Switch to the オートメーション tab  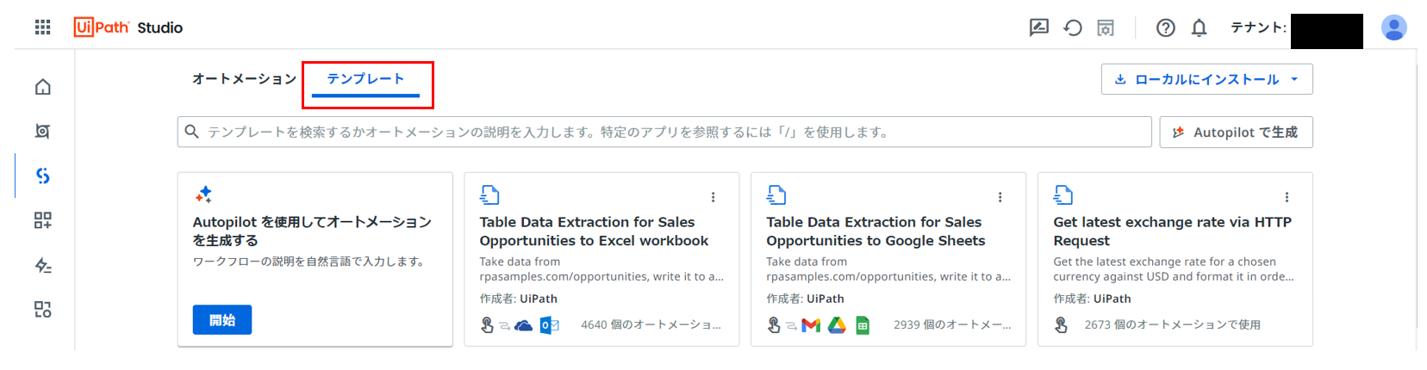(244, 79)
